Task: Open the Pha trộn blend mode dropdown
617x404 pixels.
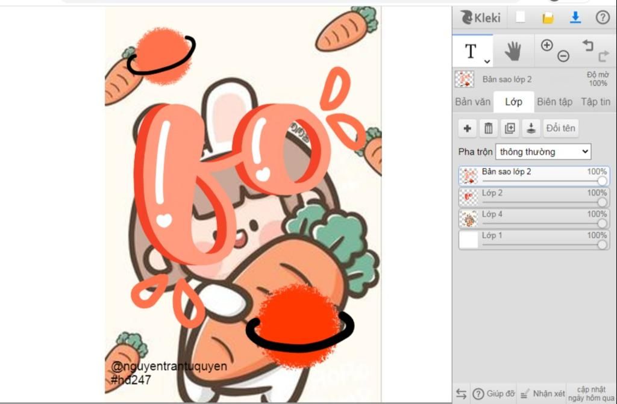Action: coord(543,152)
